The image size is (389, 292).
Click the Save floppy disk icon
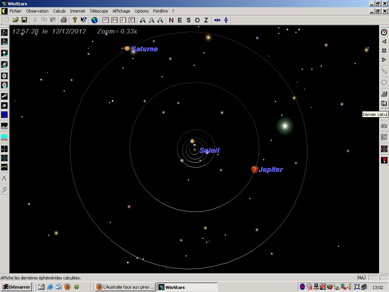24,20
